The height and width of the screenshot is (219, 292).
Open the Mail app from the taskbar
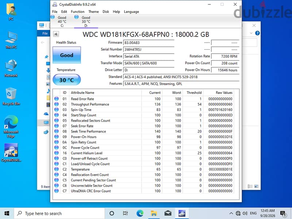click(x=168, y=214)
